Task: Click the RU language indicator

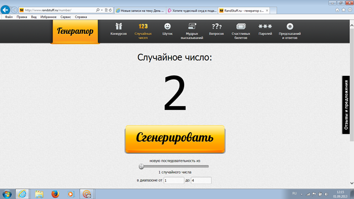Action: tap(294, 193)
